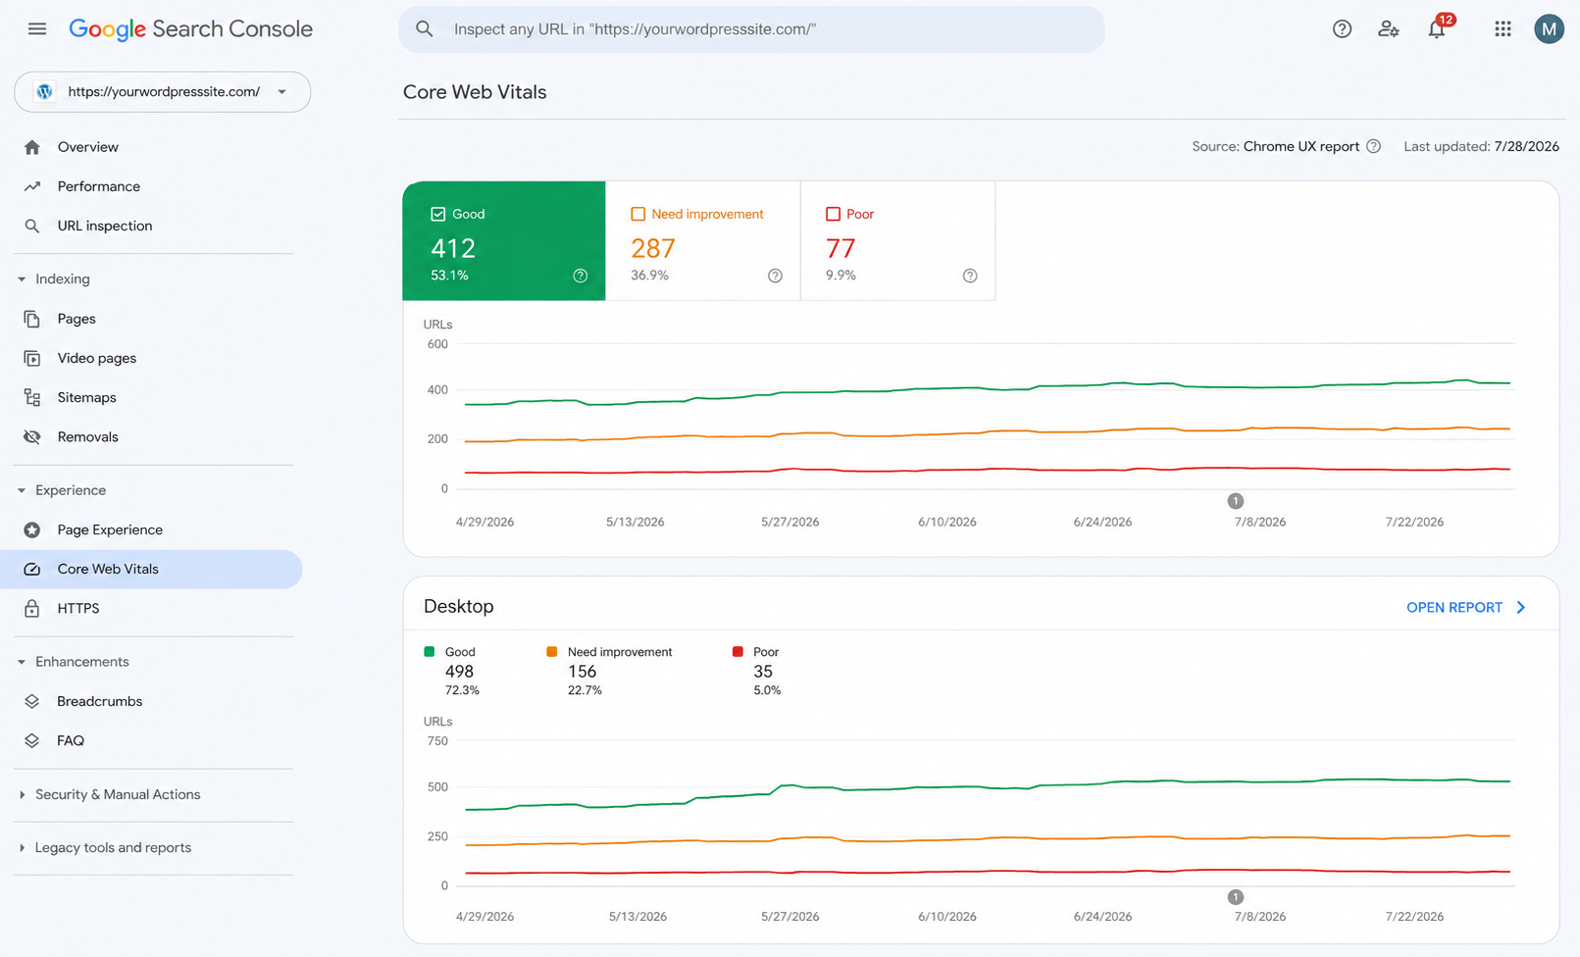Click the Breadcrumbs layers icon

click(x=32, y=701)
